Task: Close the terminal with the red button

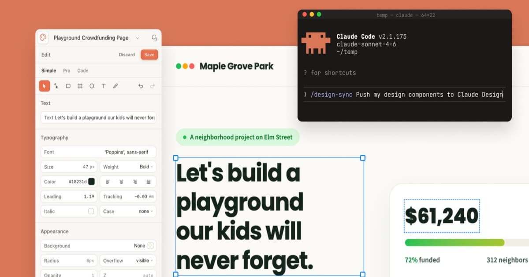Action: point(304,15)
